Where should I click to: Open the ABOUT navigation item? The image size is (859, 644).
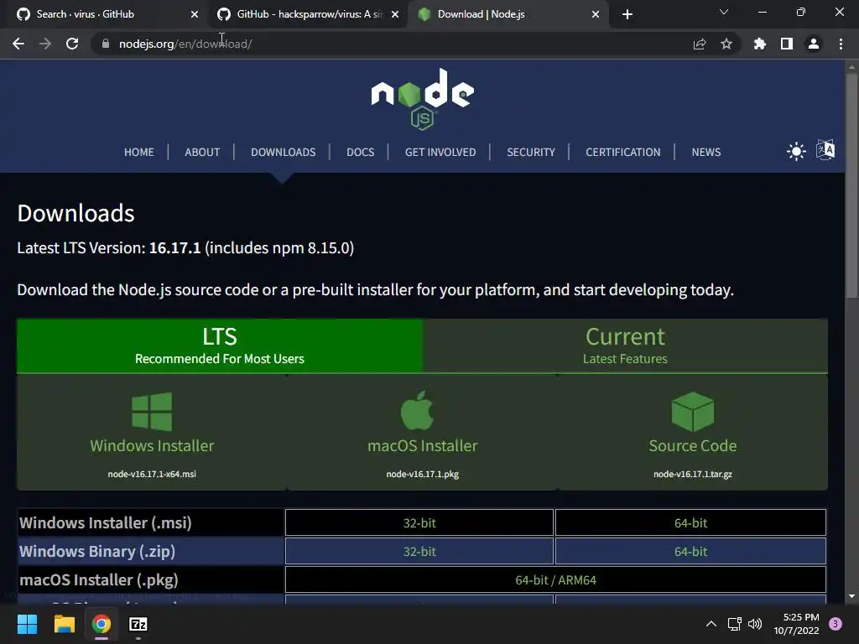click(202, 153)
